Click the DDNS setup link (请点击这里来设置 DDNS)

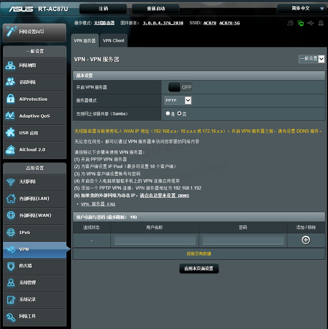[x=164, y=196]
